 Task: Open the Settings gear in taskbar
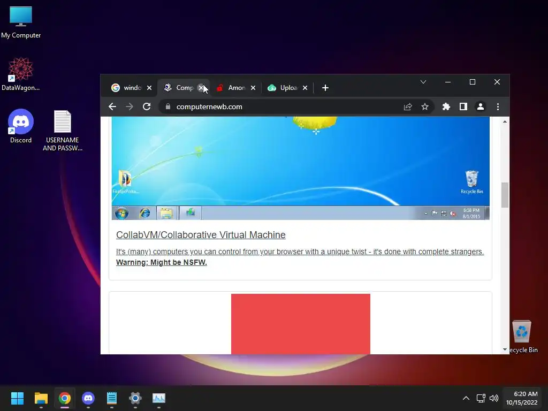click(135, 398)
